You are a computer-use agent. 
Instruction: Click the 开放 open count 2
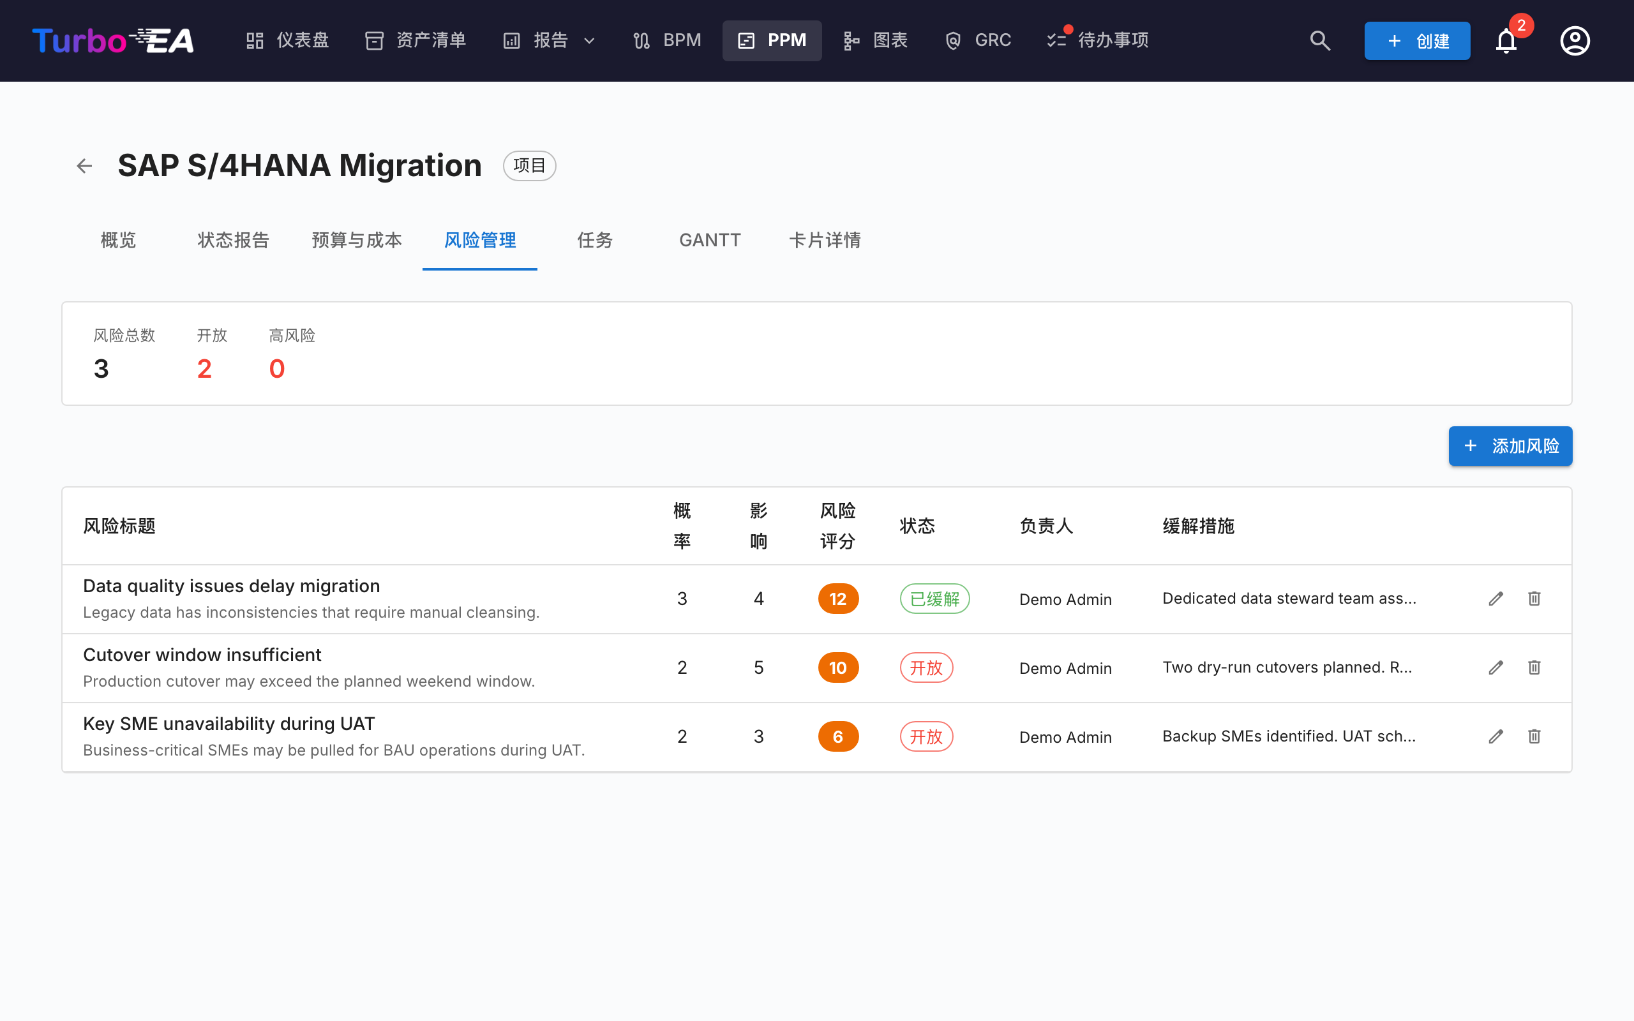(x=205, y=369)
